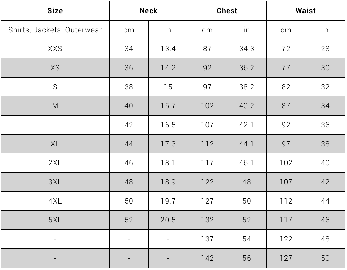Screen dimensions: 347x270
Task: Select waist value 127 cm
Action: tap(286, 258)
